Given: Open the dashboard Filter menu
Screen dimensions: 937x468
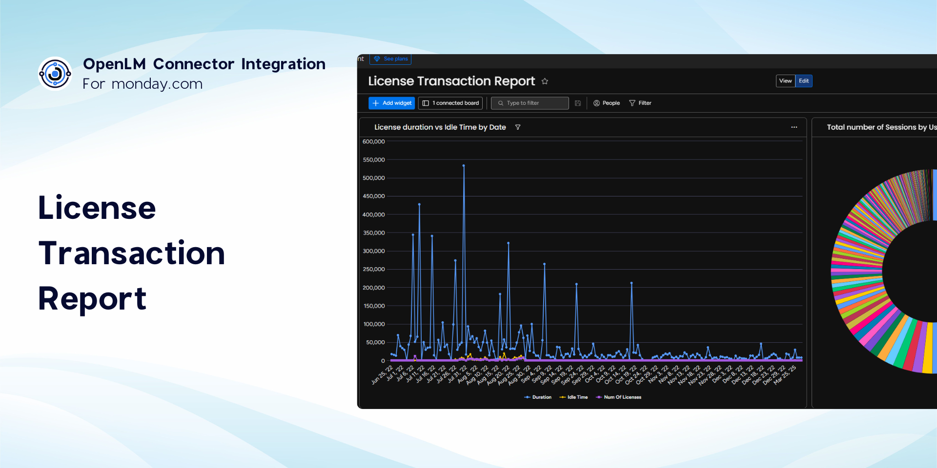Looking at the screenshot, I should pyautogui.click(x=640, y=103).
